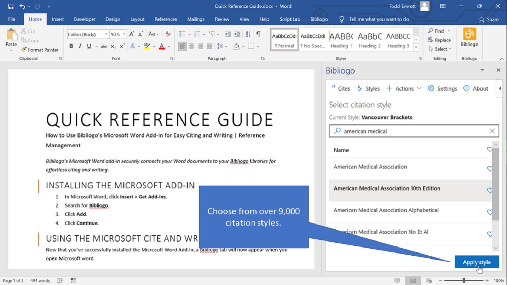Align text to the right
Screen dimensions: 507x285
200,46
